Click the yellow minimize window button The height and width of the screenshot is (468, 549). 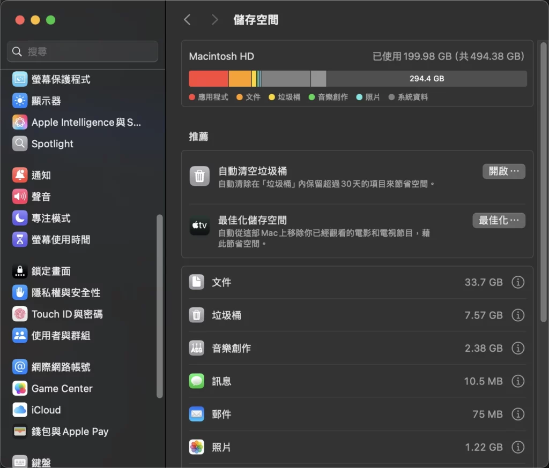[x=35, y=20]
